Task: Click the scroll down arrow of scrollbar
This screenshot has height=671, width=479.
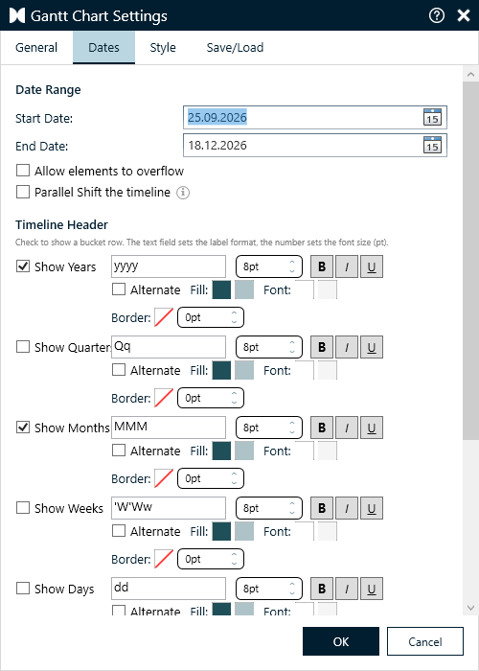Action: tap(471, 608)
